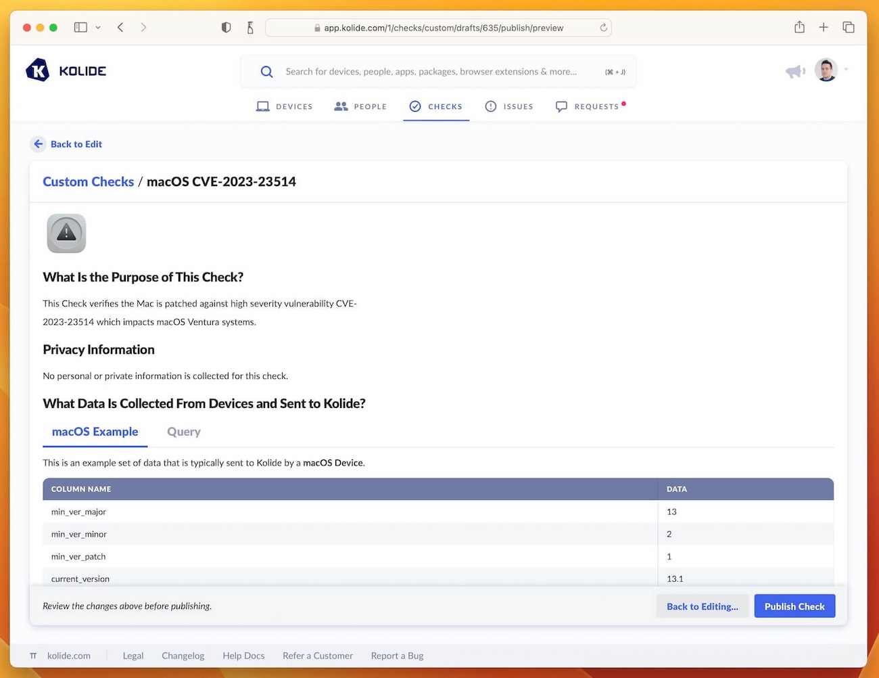Click the Report a Bug footer link
Screen dimensions: 879x678
396,655
